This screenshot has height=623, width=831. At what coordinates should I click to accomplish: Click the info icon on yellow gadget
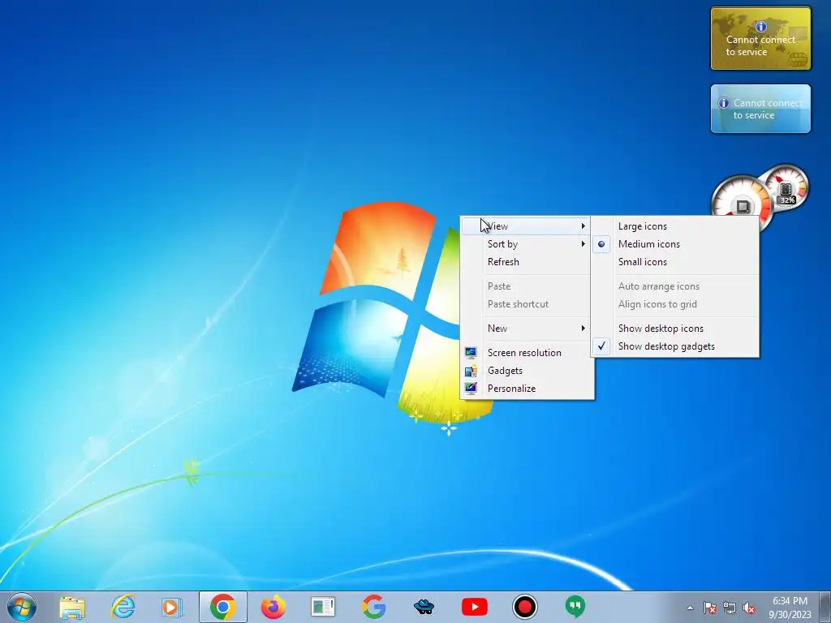760,27
